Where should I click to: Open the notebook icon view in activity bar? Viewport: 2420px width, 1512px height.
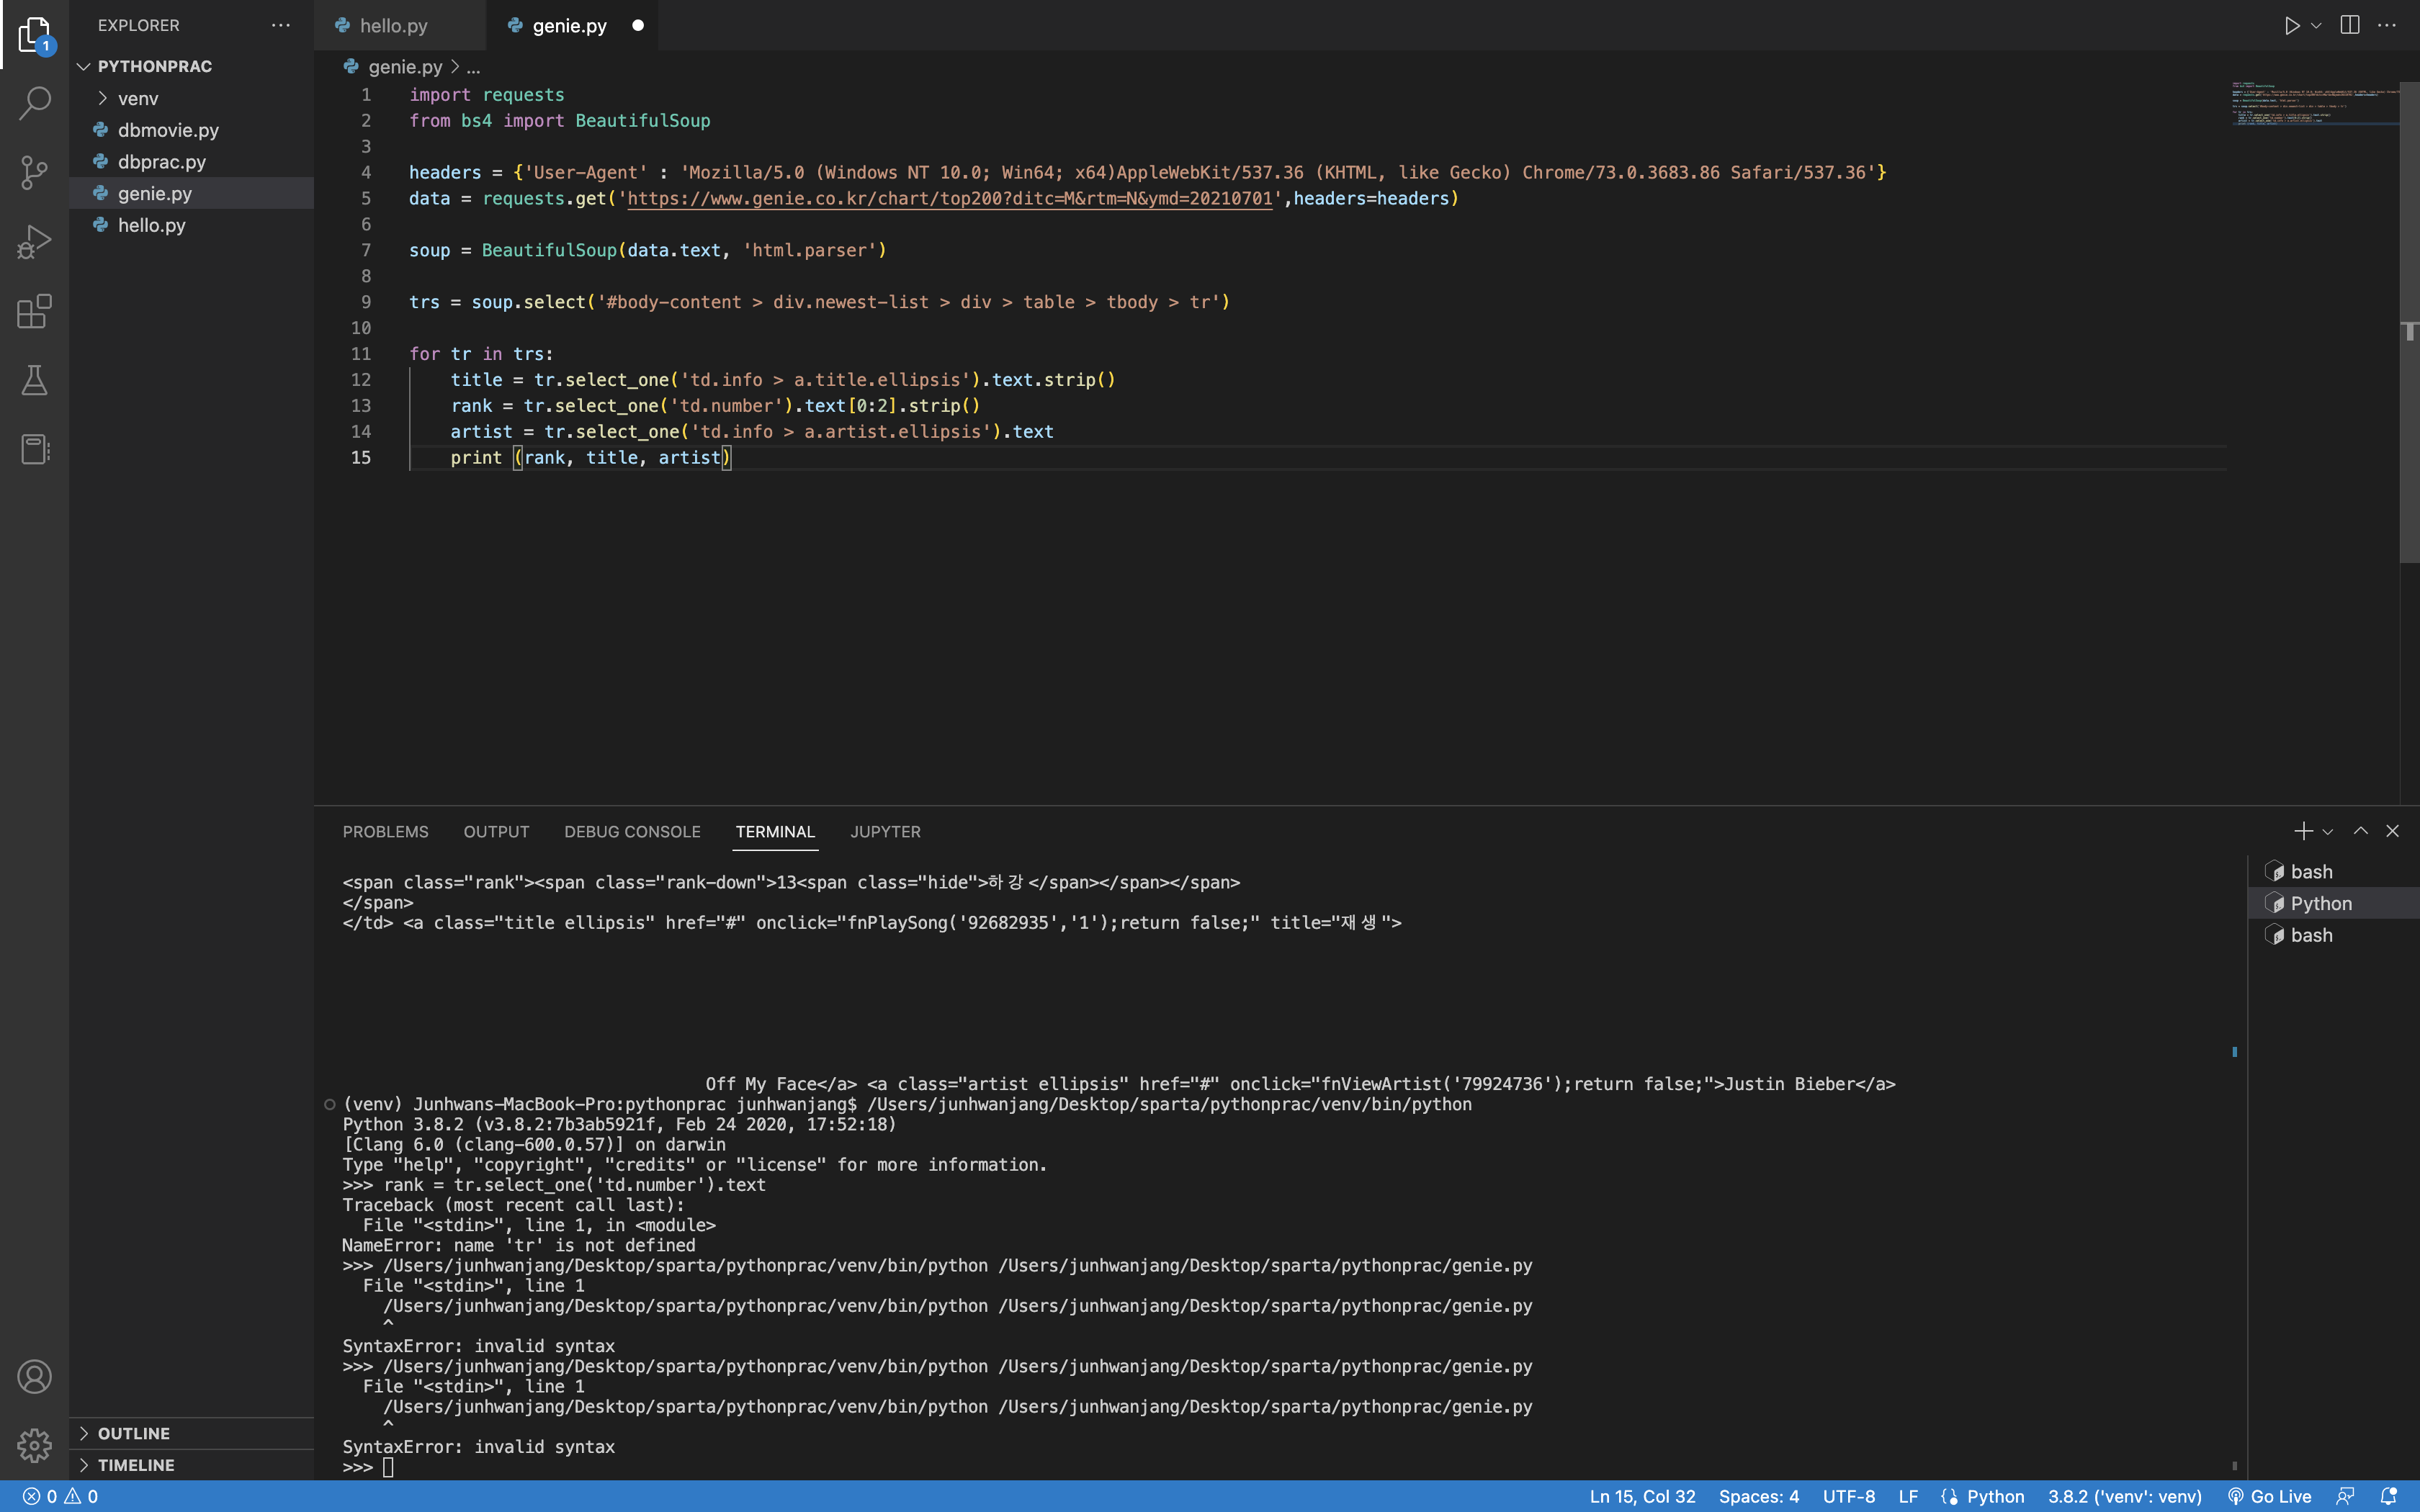(x=34, y=449)
